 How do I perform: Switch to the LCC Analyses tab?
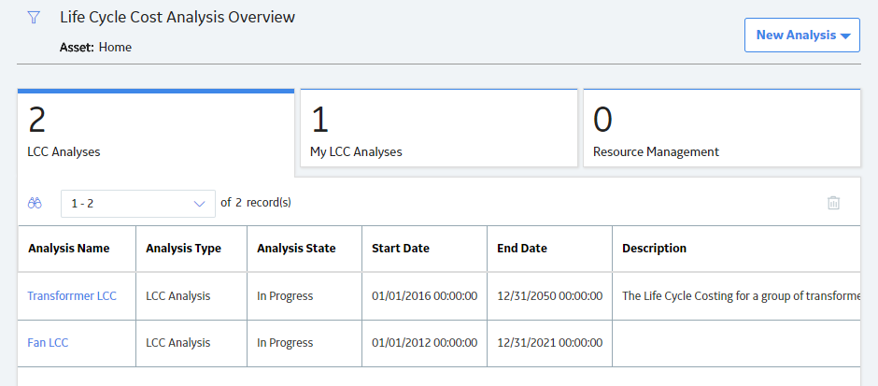156,131
